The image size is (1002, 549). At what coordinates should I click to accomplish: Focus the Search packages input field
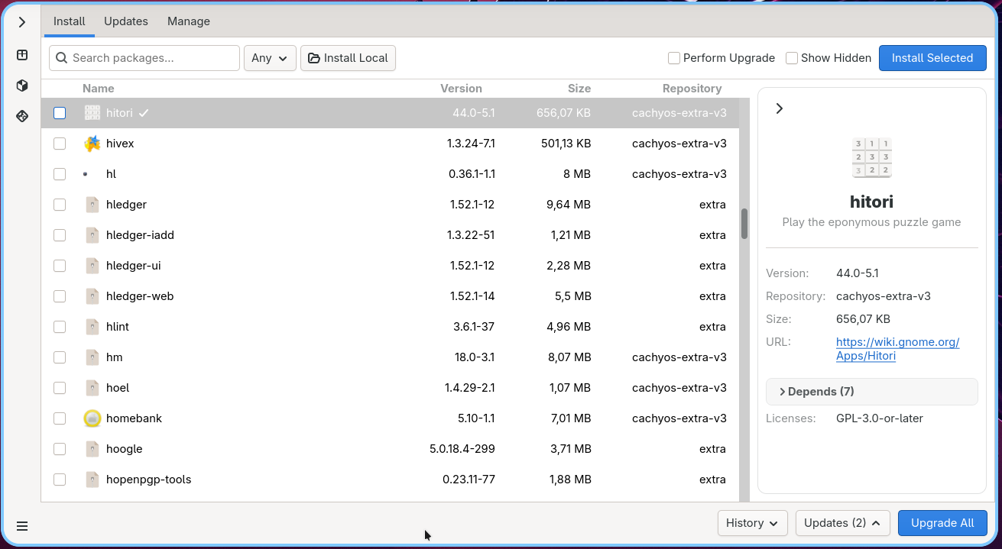(144, 58)
